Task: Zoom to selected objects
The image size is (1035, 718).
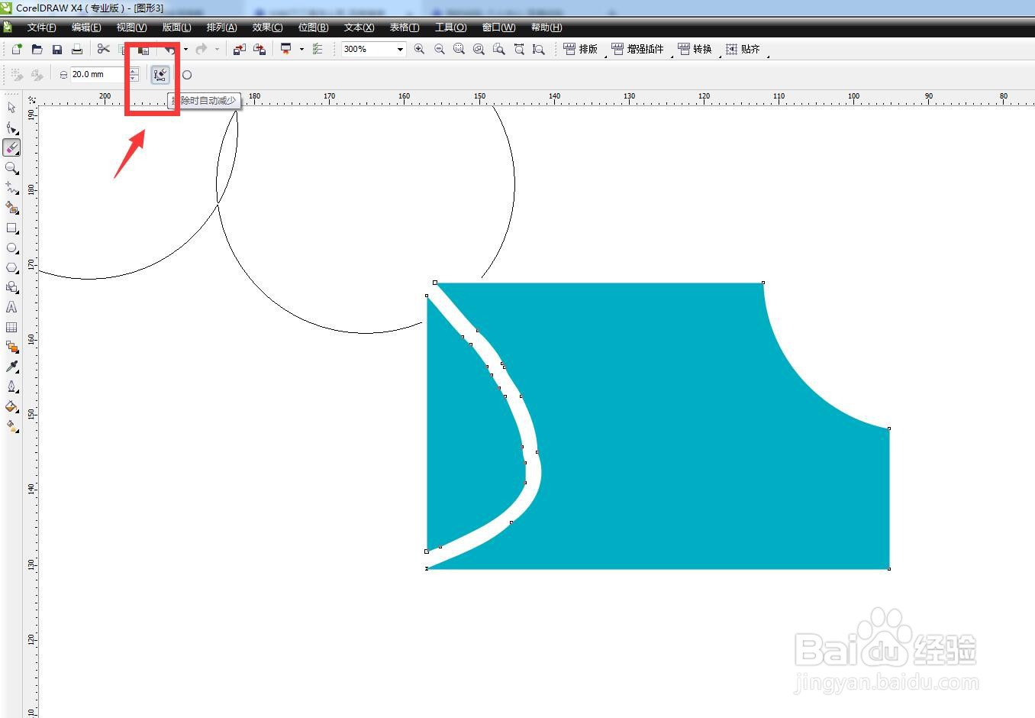Action: 459,49
